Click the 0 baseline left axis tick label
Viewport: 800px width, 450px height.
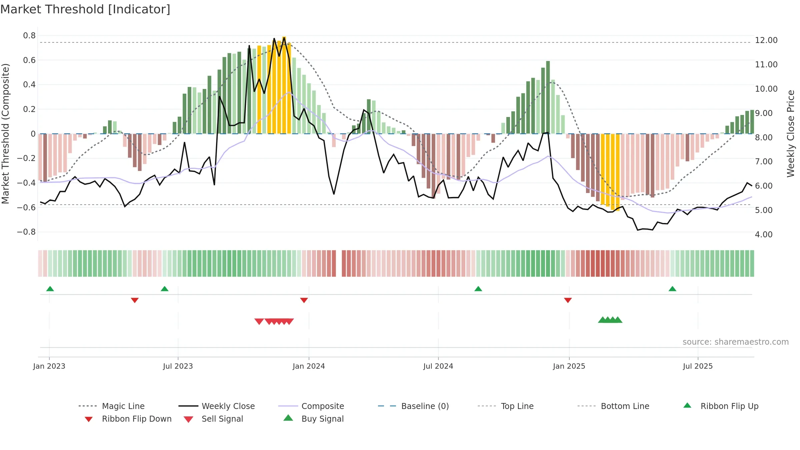[x=33, y=134]
